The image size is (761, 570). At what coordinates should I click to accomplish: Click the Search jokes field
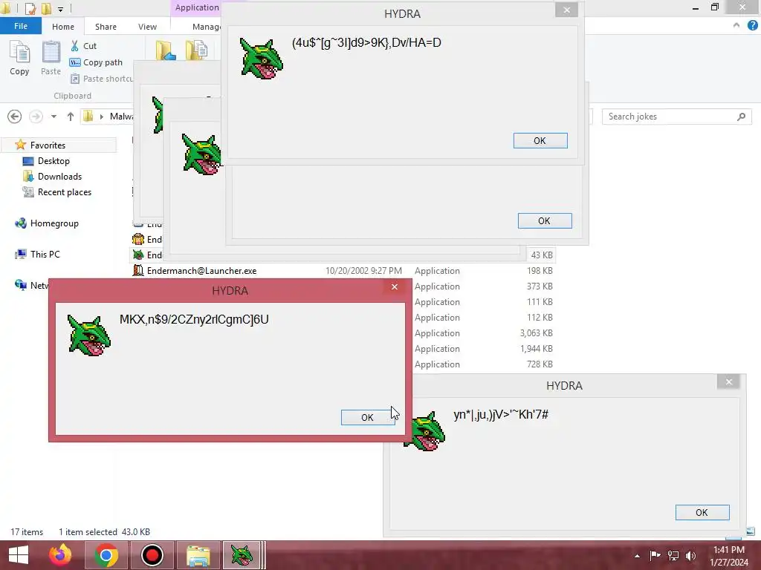click(x=676, y=117)
